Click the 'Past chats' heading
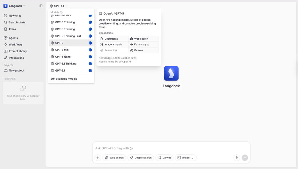Viewport: 298px width, 169px height. tap(10, 79)
